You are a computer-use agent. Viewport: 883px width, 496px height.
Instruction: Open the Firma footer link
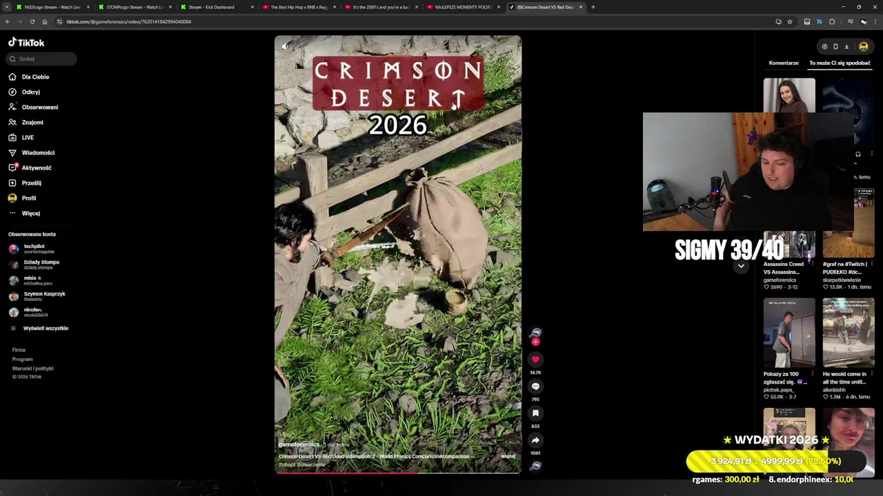(19, 350)
